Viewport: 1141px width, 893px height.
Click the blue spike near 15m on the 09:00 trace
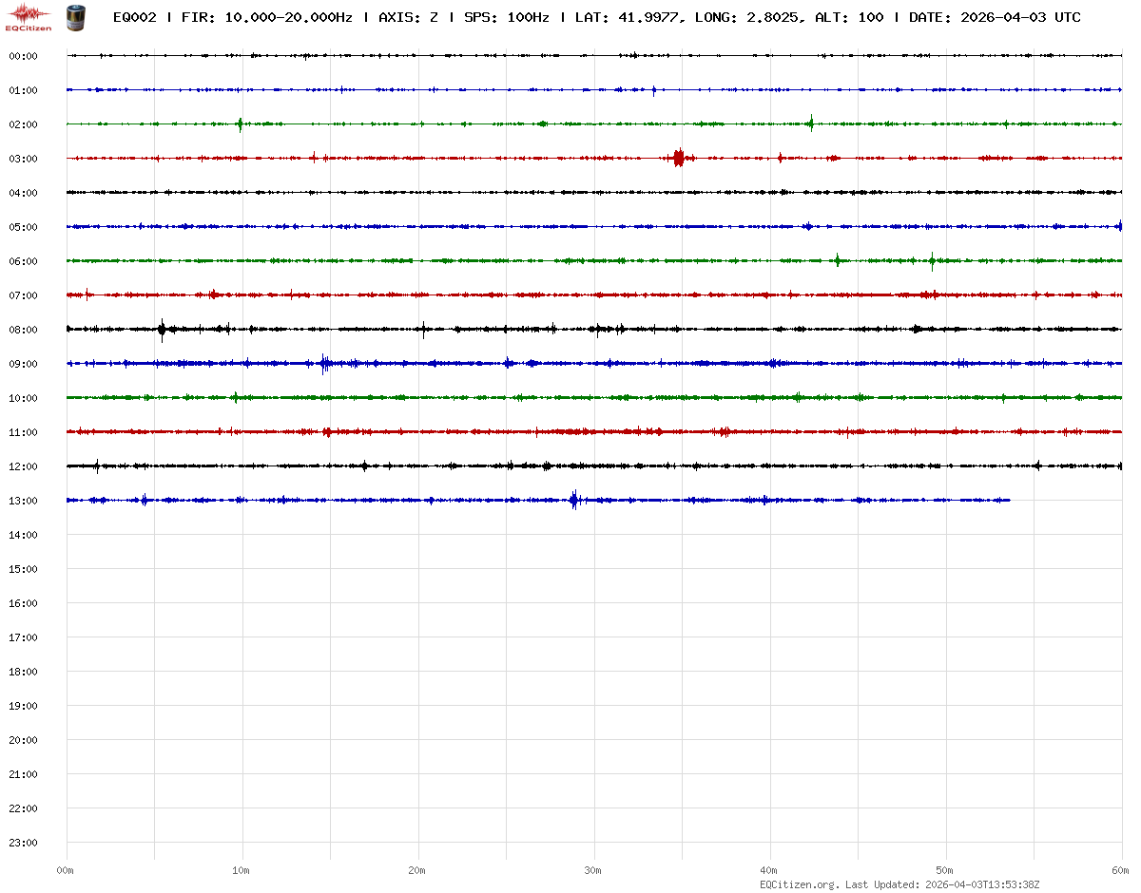click(x=324, y=363)
